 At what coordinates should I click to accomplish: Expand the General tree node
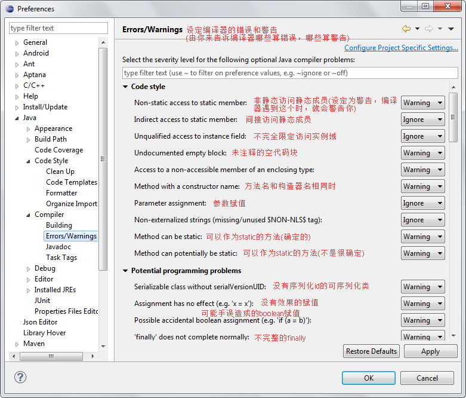17,43
